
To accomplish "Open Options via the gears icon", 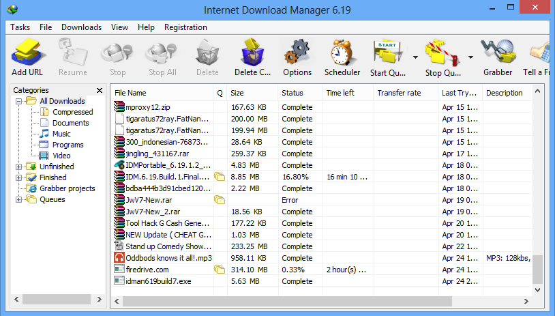I will click(297, 53).
